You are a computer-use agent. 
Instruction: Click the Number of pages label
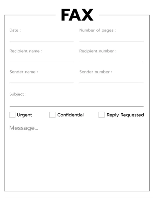click(97, 30)
